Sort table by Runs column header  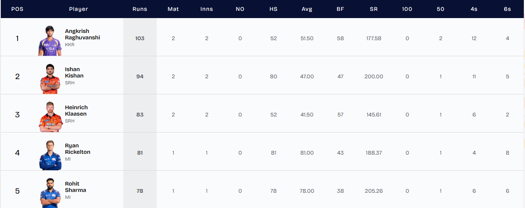(x=140, y=9)
